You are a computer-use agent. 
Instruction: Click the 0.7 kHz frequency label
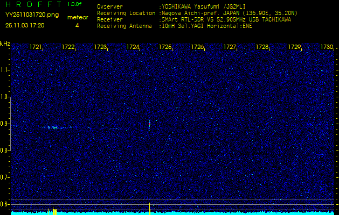[5, 177]
